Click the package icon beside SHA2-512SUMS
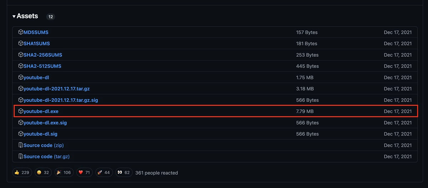The width and height of the screenshot is (428, 188). [x=21, y=66]
